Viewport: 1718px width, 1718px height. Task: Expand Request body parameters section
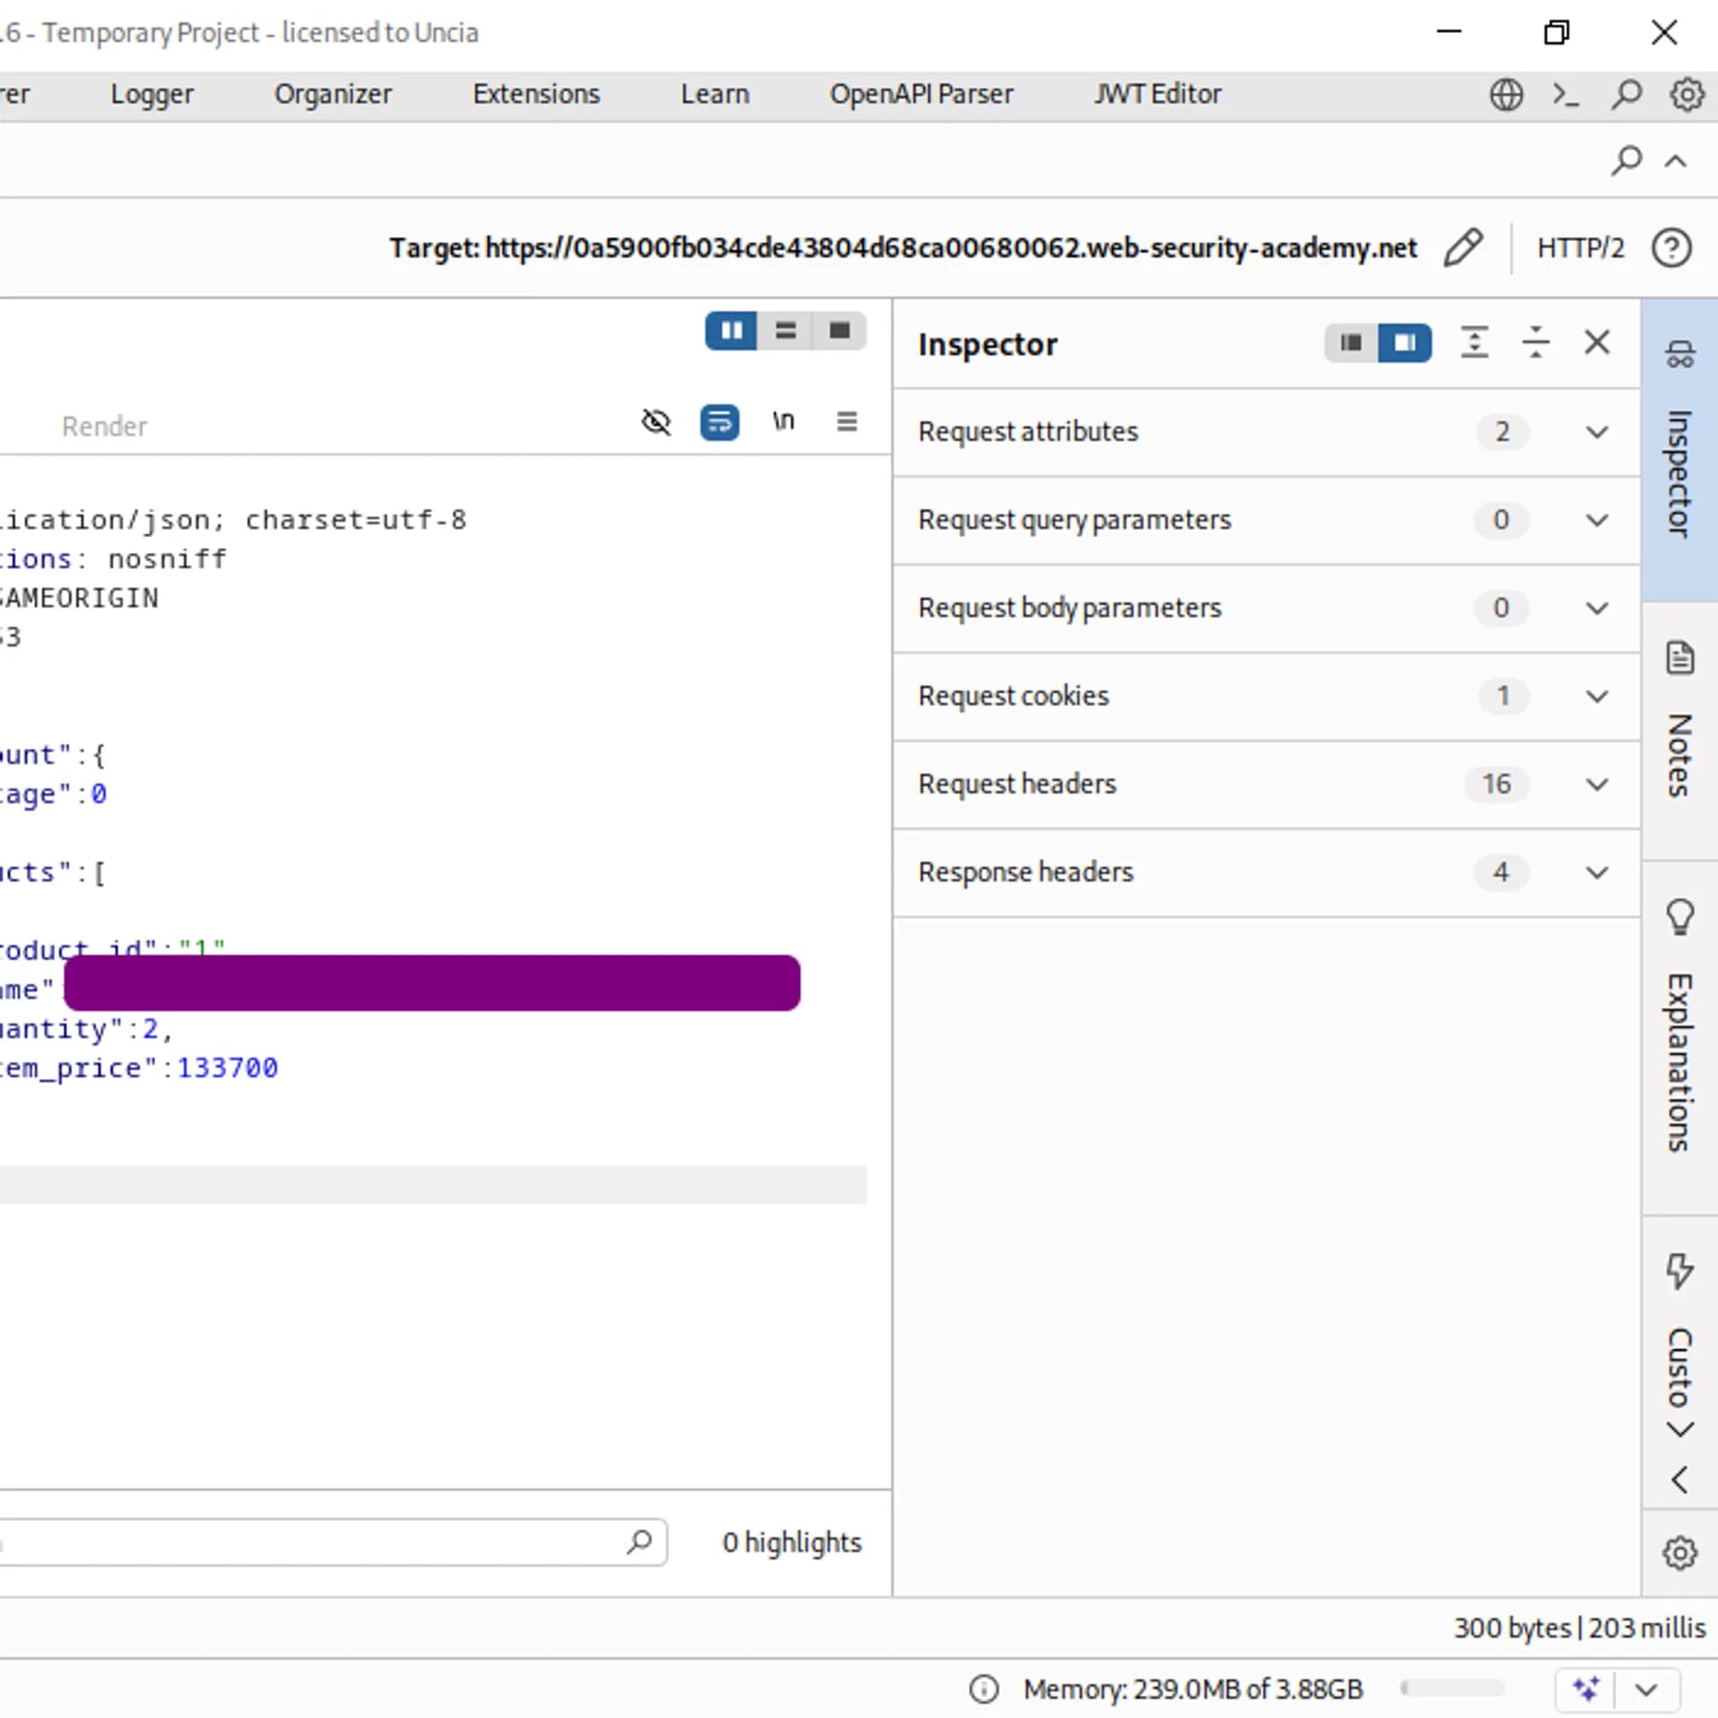pyautogui.click(x=1266, y=608)
